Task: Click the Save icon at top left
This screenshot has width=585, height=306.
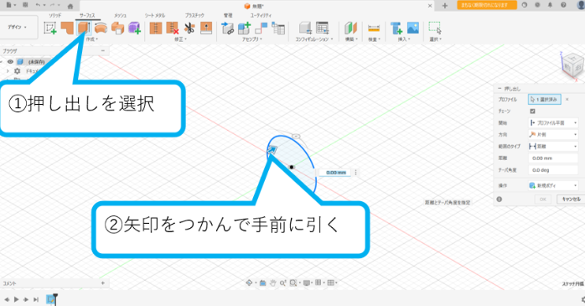Action: coord(25,5)
